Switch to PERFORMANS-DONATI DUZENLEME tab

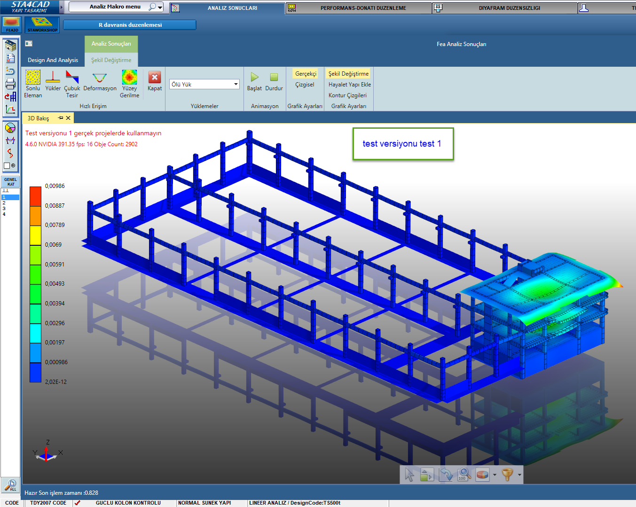pos(363,8)
